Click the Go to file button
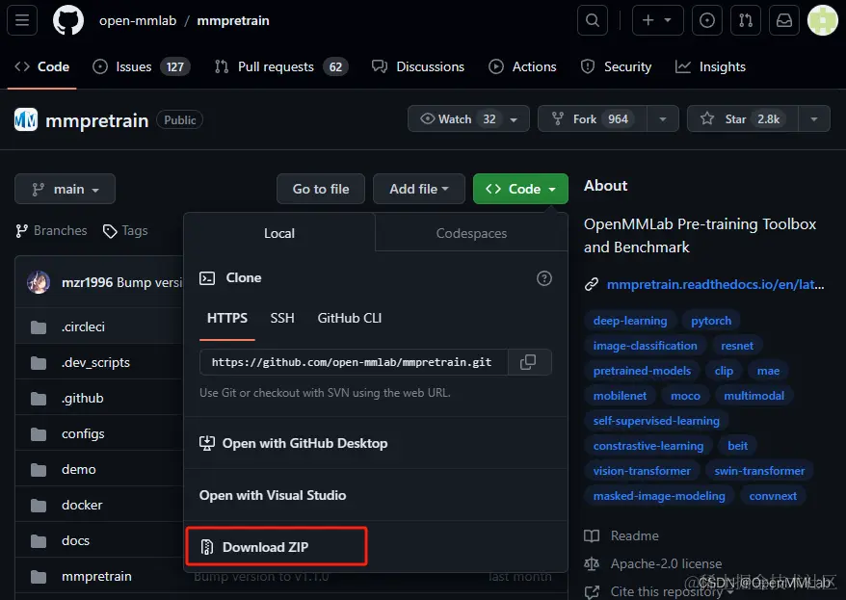The height and width of the screenshot is (600, 846). [x=321, y=189]
